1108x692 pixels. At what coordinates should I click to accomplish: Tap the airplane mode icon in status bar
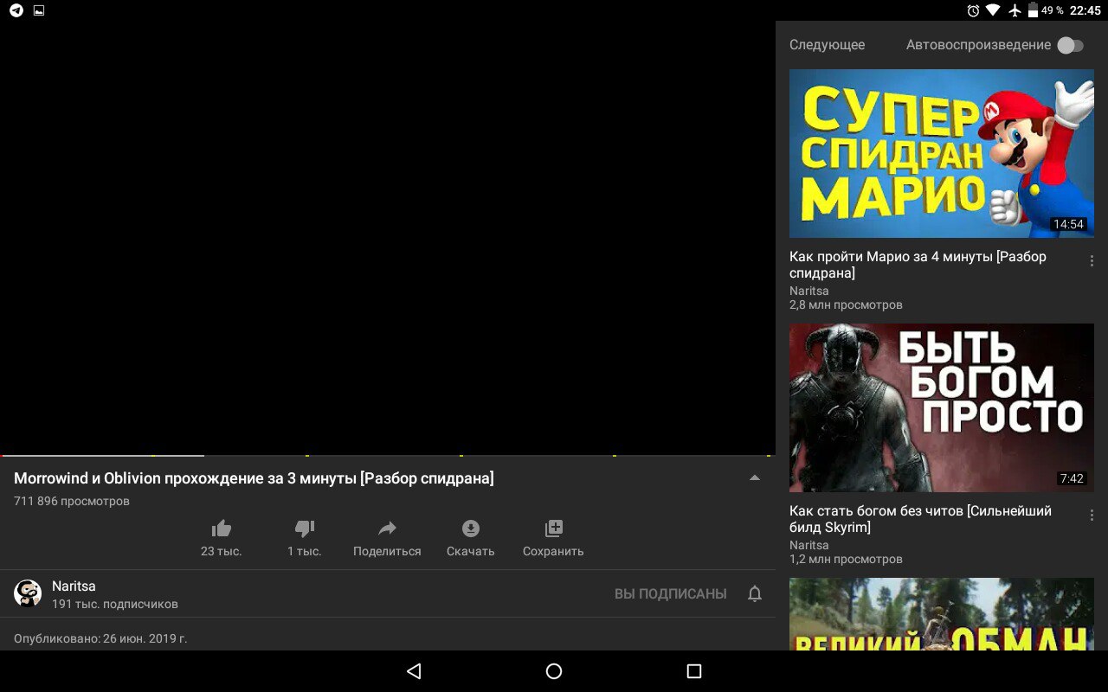pyautogui.click(x=1015, y=10)
